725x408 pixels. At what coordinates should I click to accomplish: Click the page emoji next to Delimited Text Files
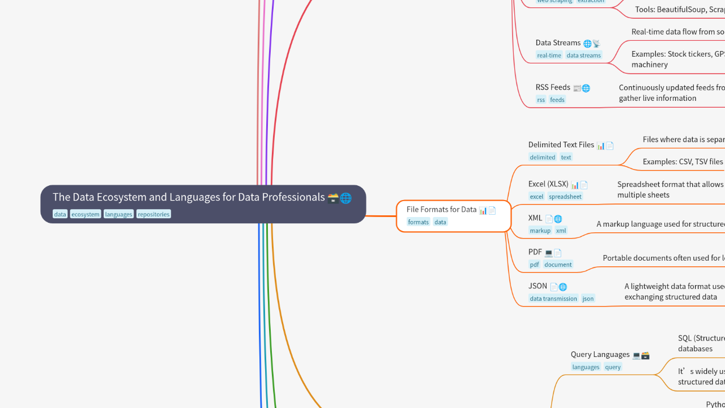(609, 146)
